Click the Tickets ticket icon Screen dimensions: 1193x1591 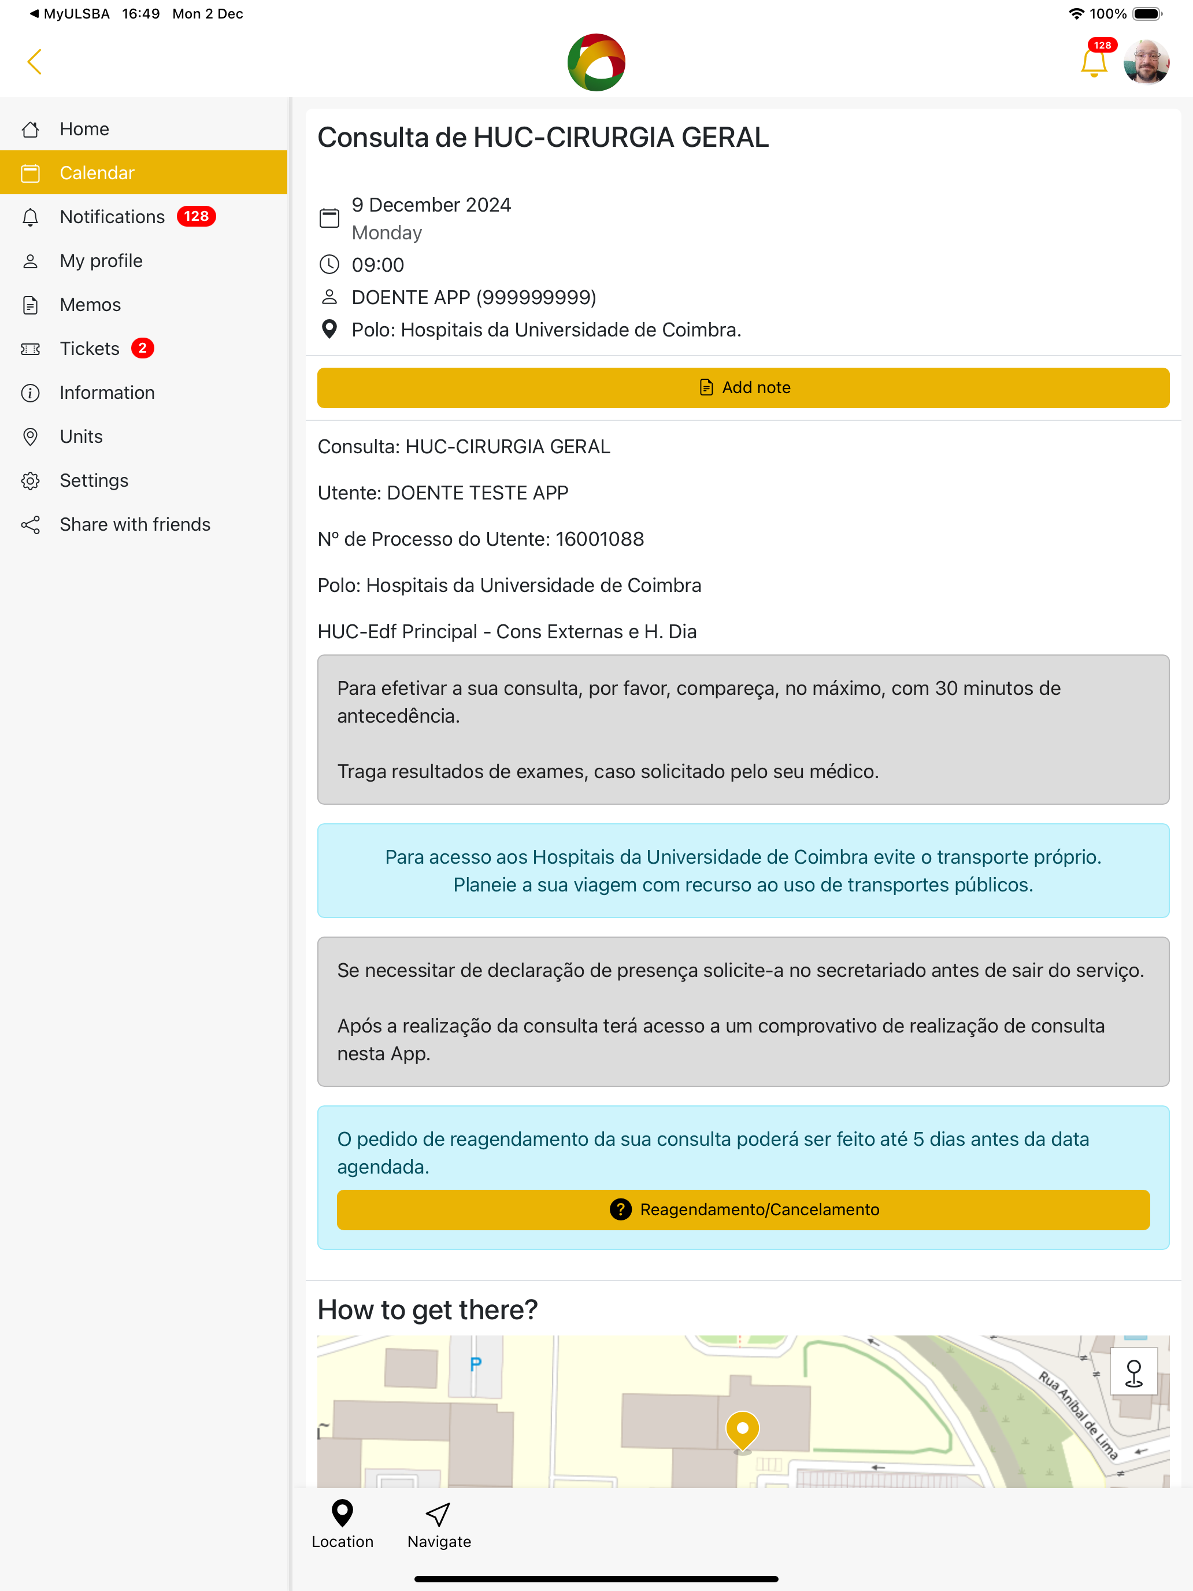[x=30, y=349]
